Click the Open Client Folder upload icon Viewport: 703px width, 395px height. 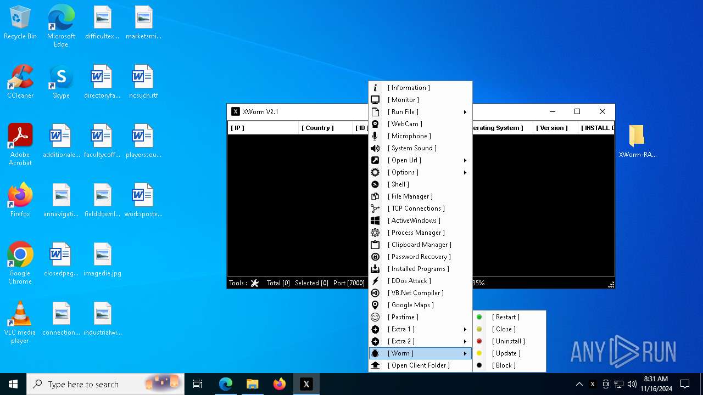tap(375, 365)
